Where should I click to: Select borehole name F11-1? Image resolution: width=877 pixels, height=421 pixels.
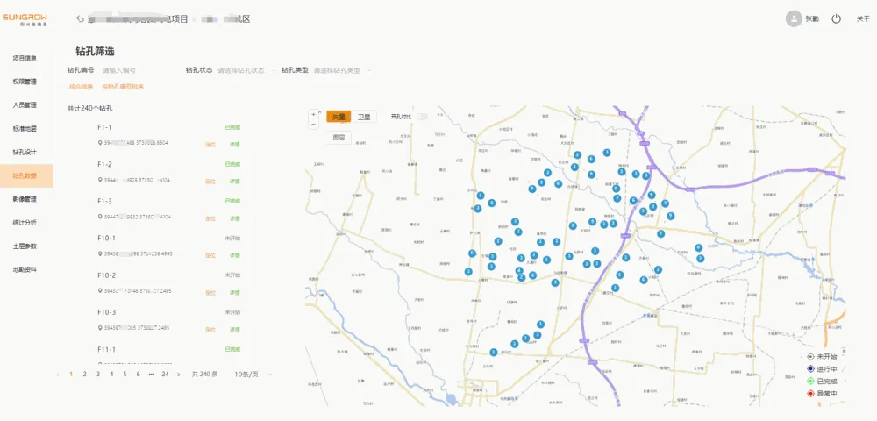pos(106,349)
